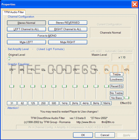Viewport: 139px width, 140px height.
Task: Mute the LEFT channel
Action: 26,42
